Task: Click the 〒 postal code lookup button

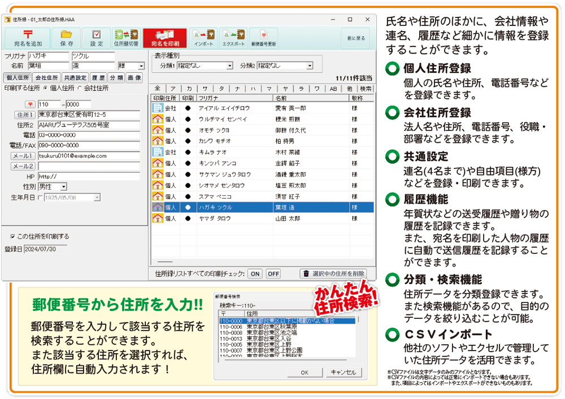Action: (x=30, y=104)
